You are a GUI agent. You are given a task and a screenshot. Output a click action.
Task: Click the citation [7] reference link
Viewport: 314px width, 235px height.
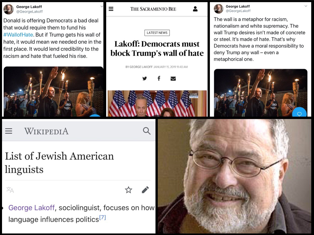(x=102, y=218)
